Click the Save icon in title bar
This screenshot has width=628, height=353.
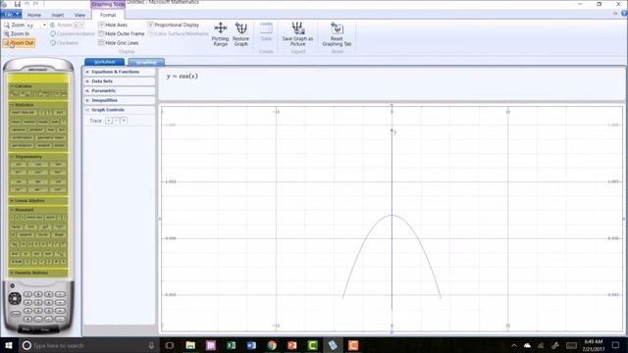click(x=18, y=4)
